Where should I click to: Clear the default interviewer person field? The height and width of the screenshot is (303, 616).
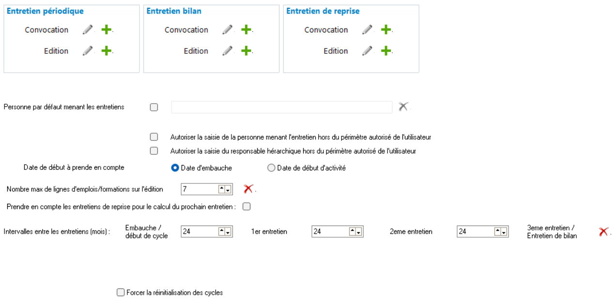click(x=403, y=107)
